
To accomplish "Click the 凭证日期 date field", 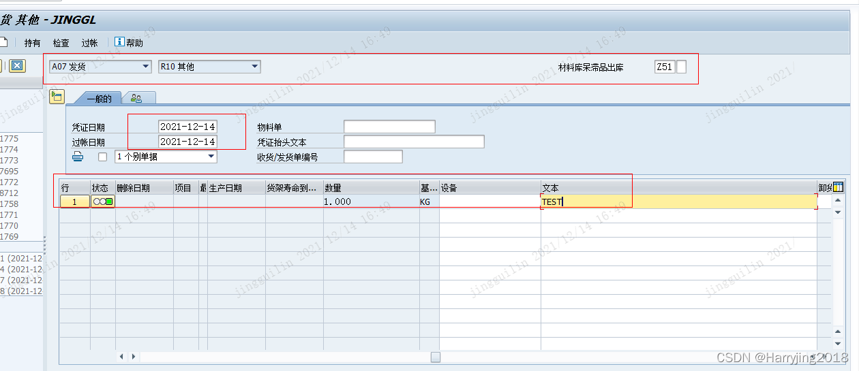I will click(x=187, y=127).
